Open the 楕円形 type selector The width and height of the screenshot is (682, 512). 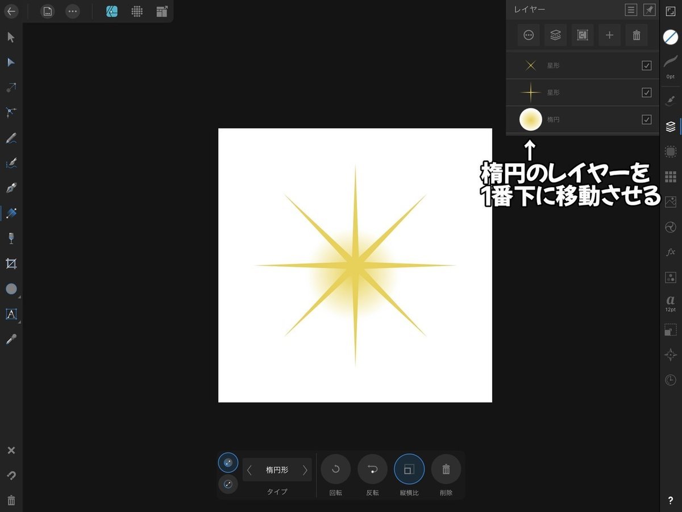(x=277, y=470)
